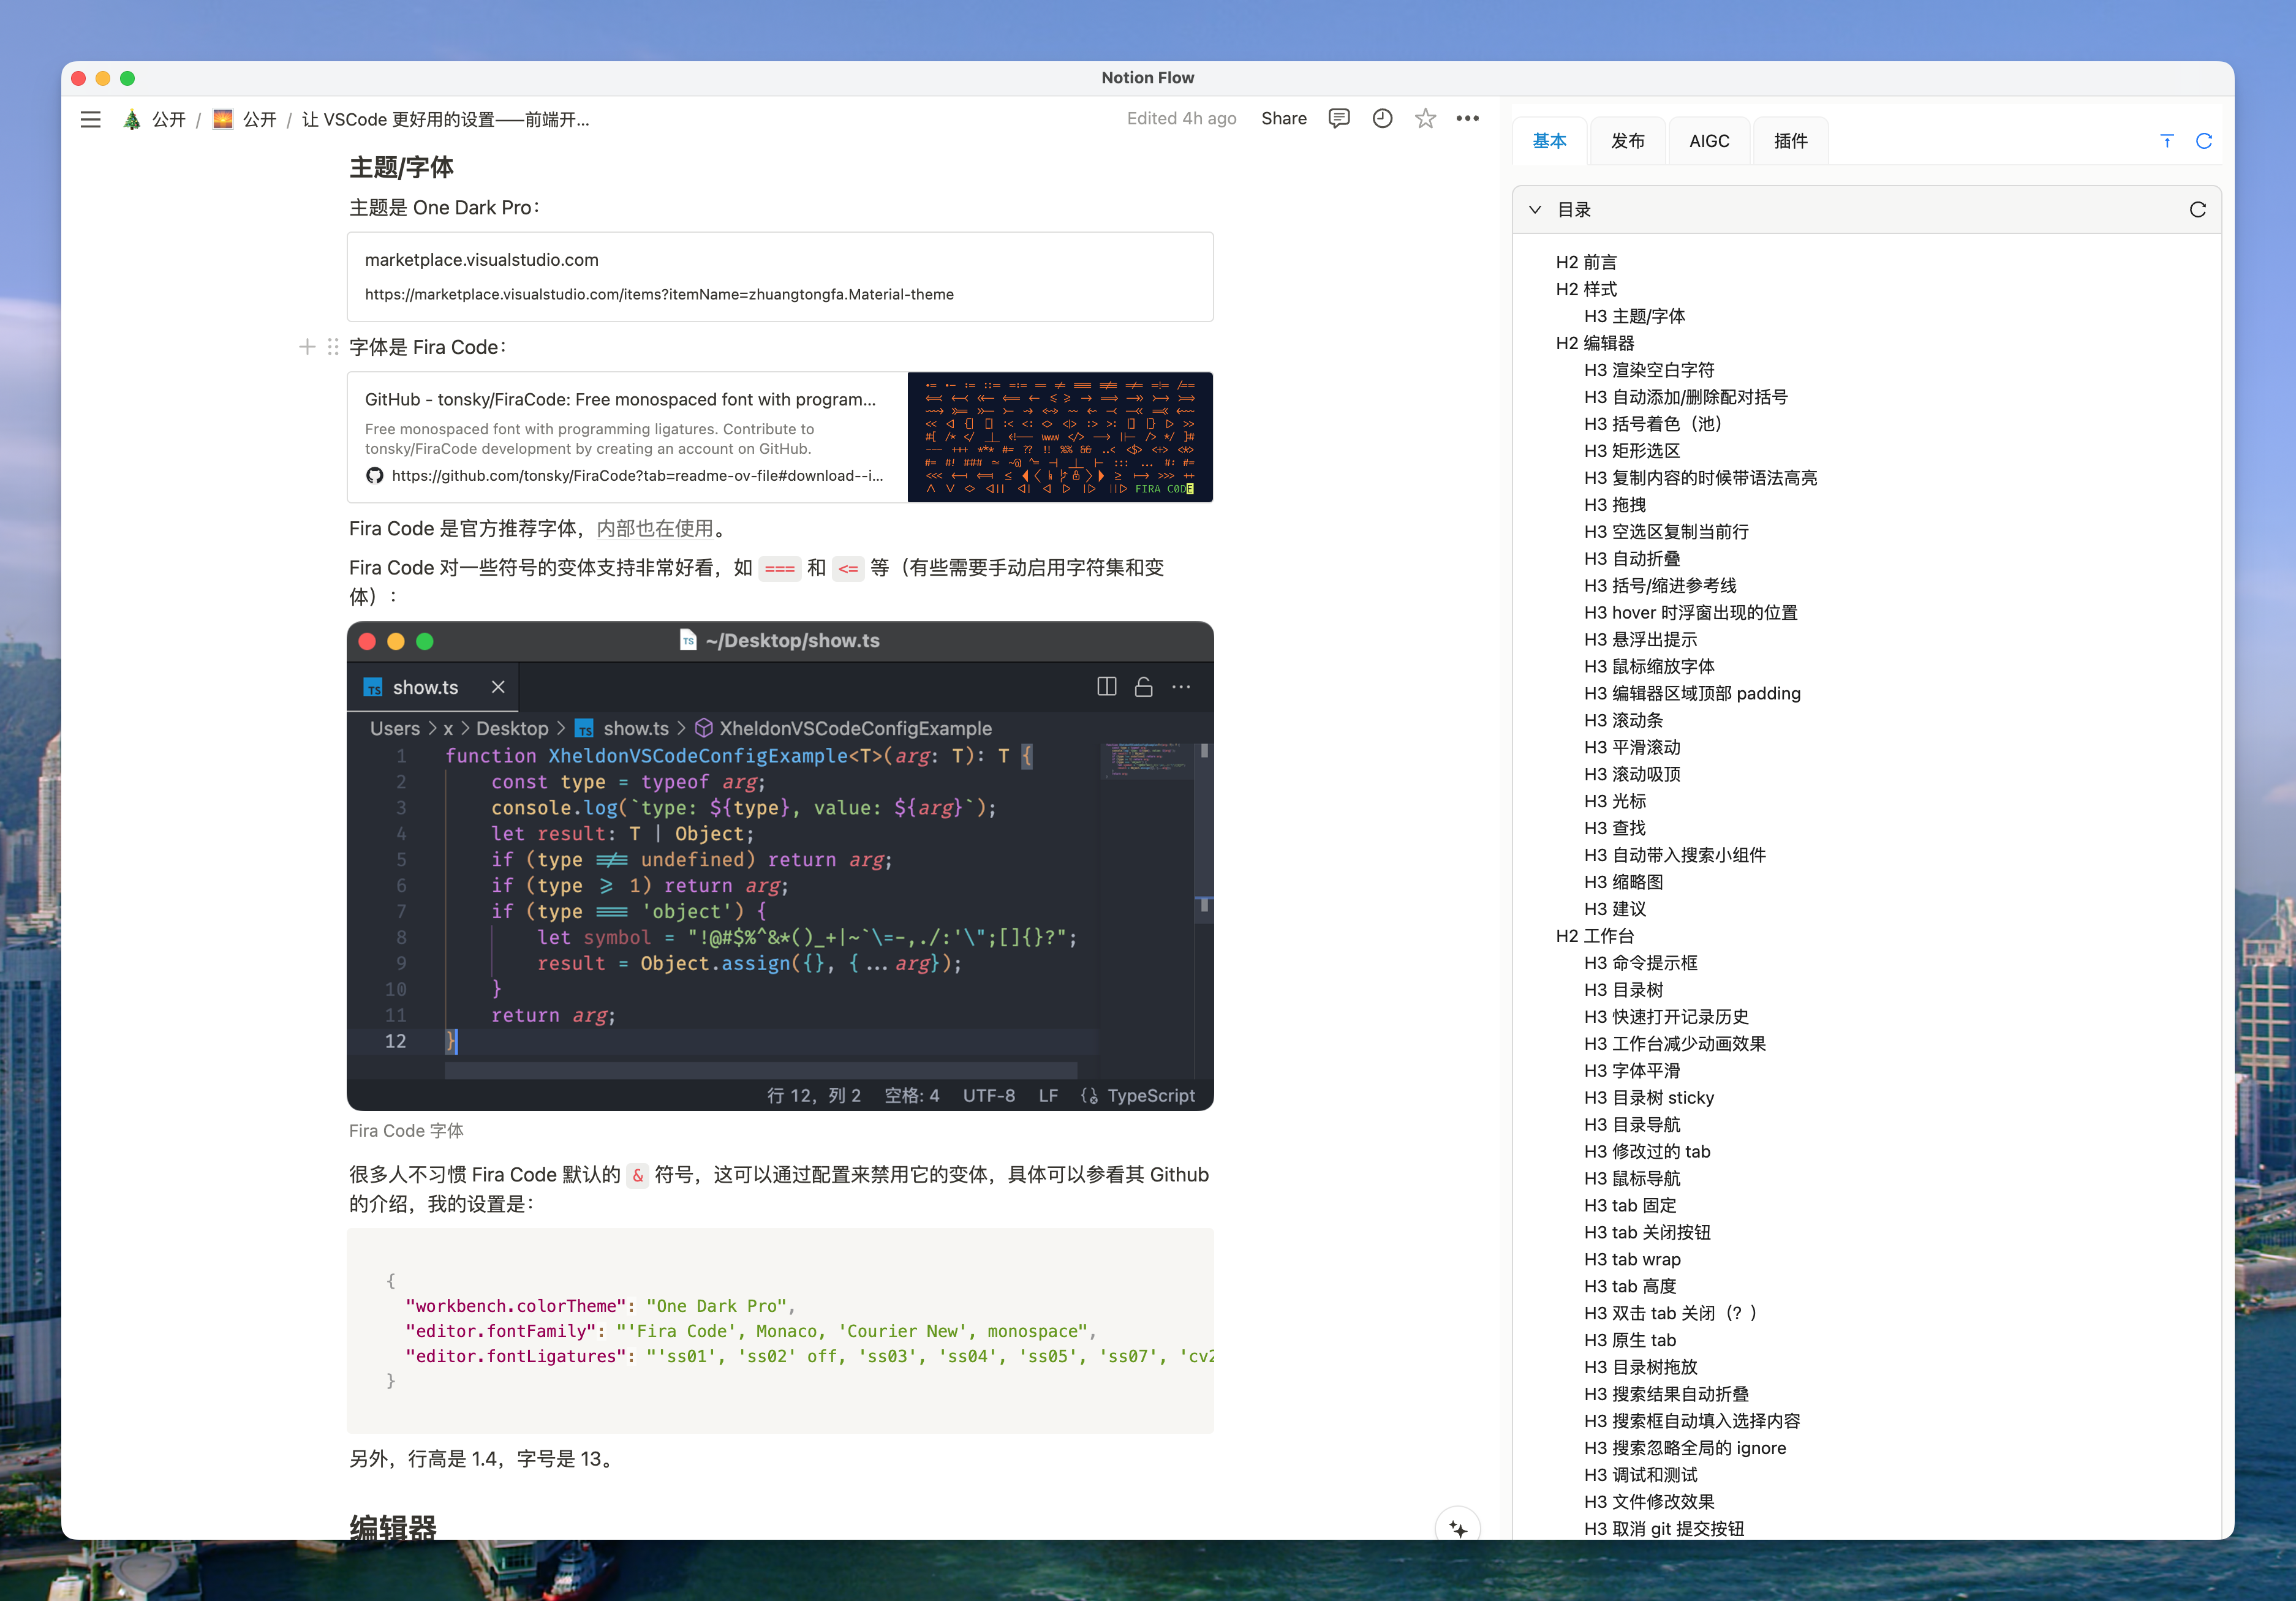The image size is (2296, 1601).
Task: Favorite the page with star icon
Action: pyautogui.click(x=1425, y=118)
